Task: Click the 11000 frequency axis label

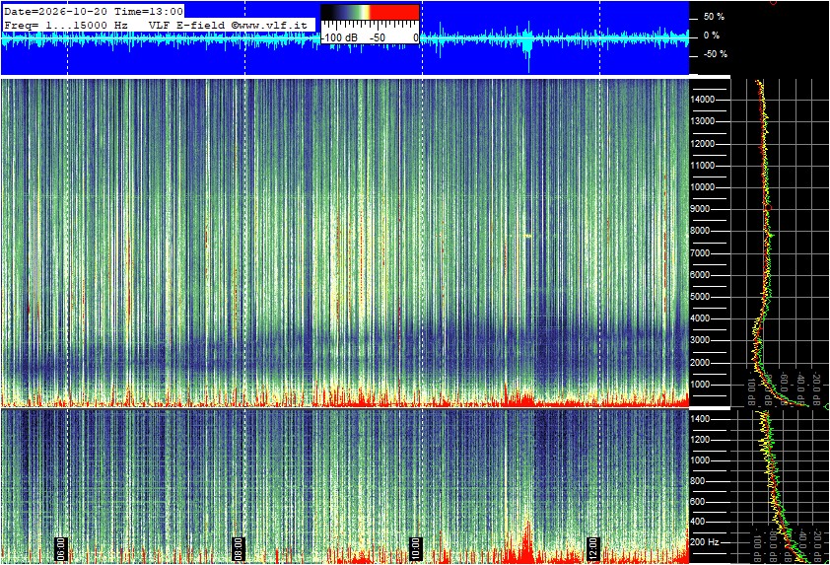Action: tap(703, 166)
